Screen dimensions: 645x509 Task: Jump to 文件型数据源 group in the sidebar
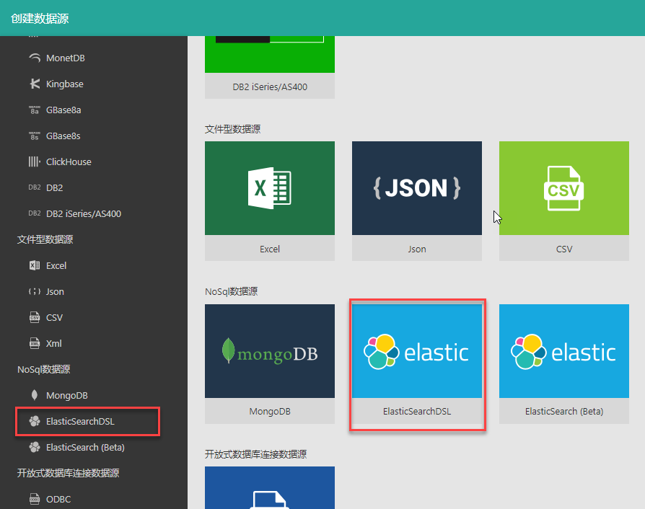(45, 239)
